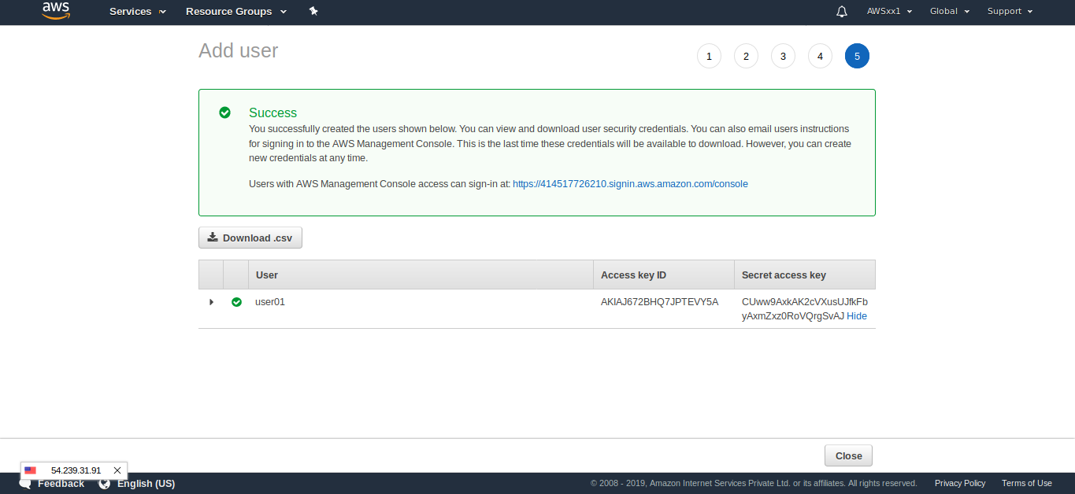The image size is (1075, 494).
Task: Click the AWS logo home icon
Action: [x=56, y=11]
